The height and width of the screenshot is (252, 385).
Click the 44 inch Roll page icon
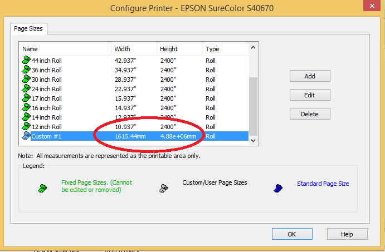(26, 61)
